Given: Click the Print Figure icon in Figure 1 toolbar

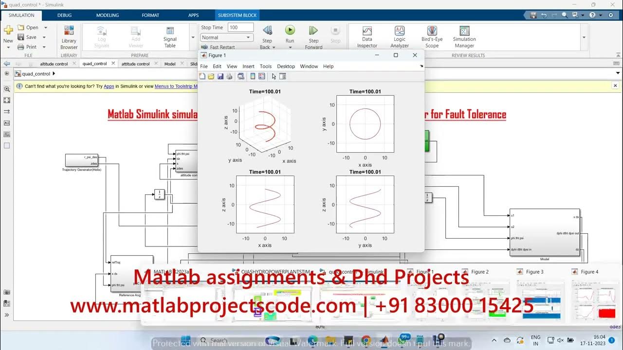Looking at the screenshot, I should 229,76.
